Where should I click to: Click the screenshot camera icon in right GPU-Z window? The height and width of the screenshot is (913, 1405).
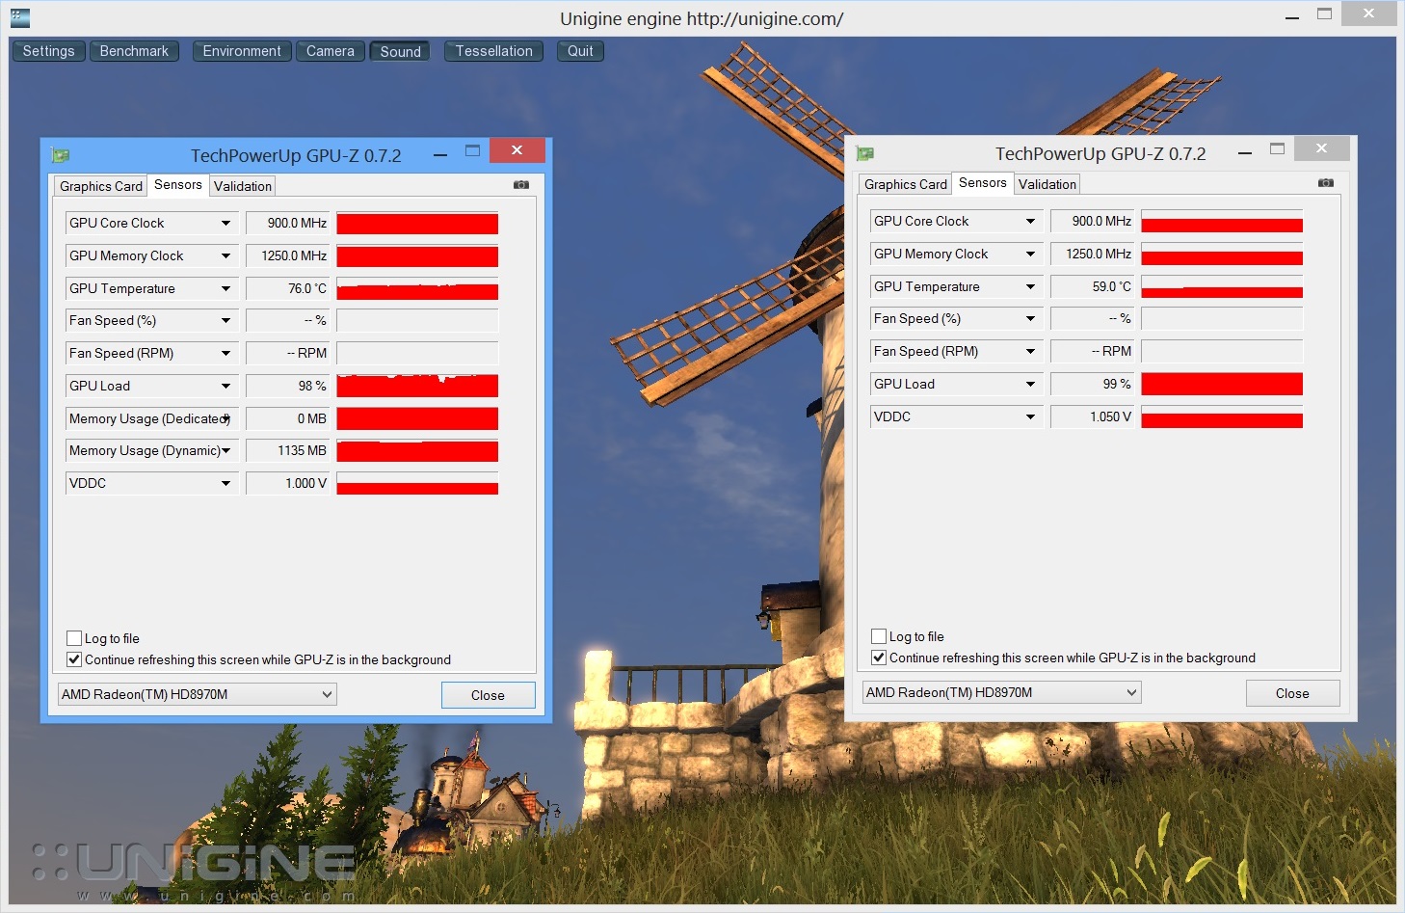1326,182
